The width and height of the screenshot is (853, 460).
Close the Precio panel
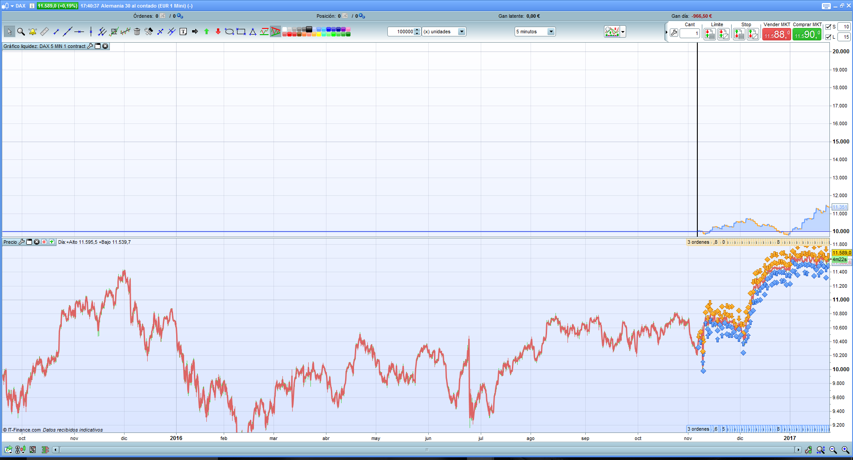[x=37, y=242]
